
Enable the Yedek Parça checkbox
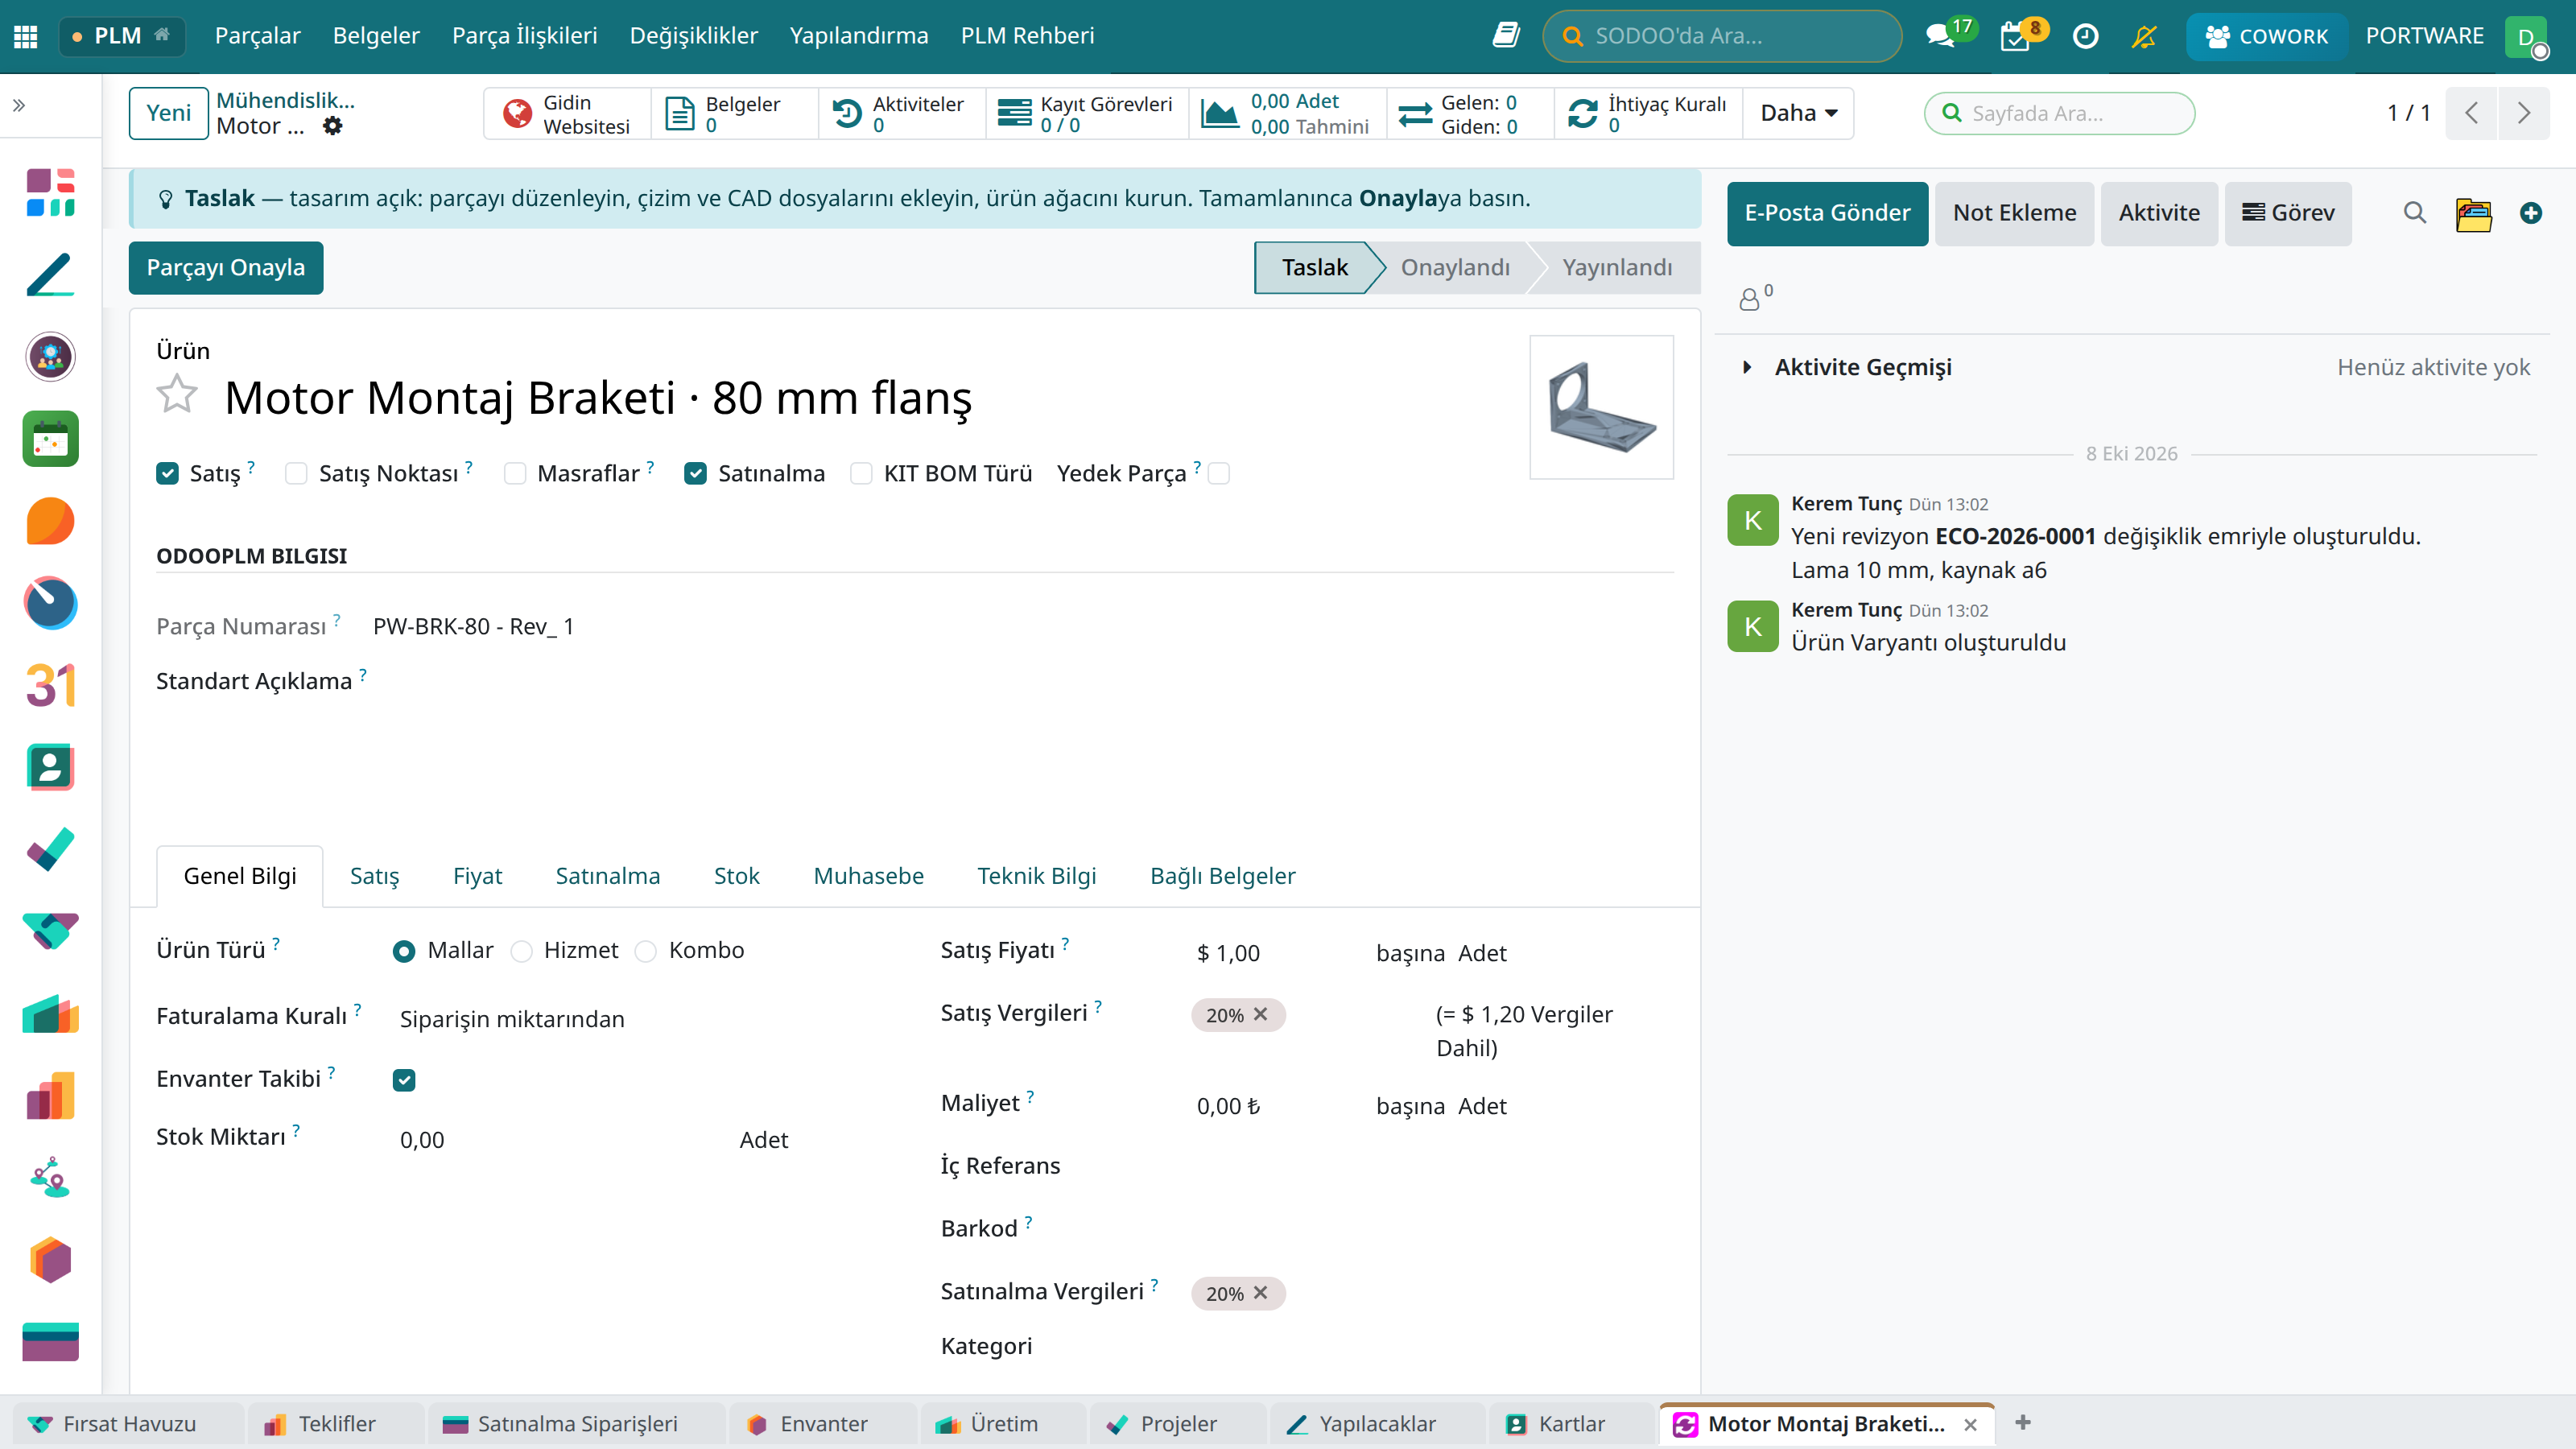tap(1219, 473)
